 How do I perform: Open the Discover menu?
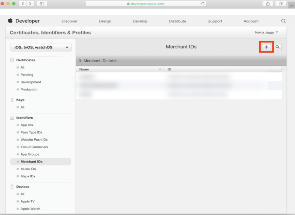[69, 21]
